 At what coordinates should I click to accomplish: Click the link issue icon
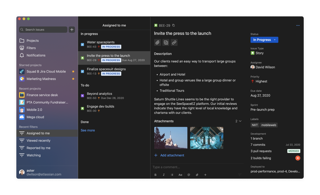(x=174, y=42)
